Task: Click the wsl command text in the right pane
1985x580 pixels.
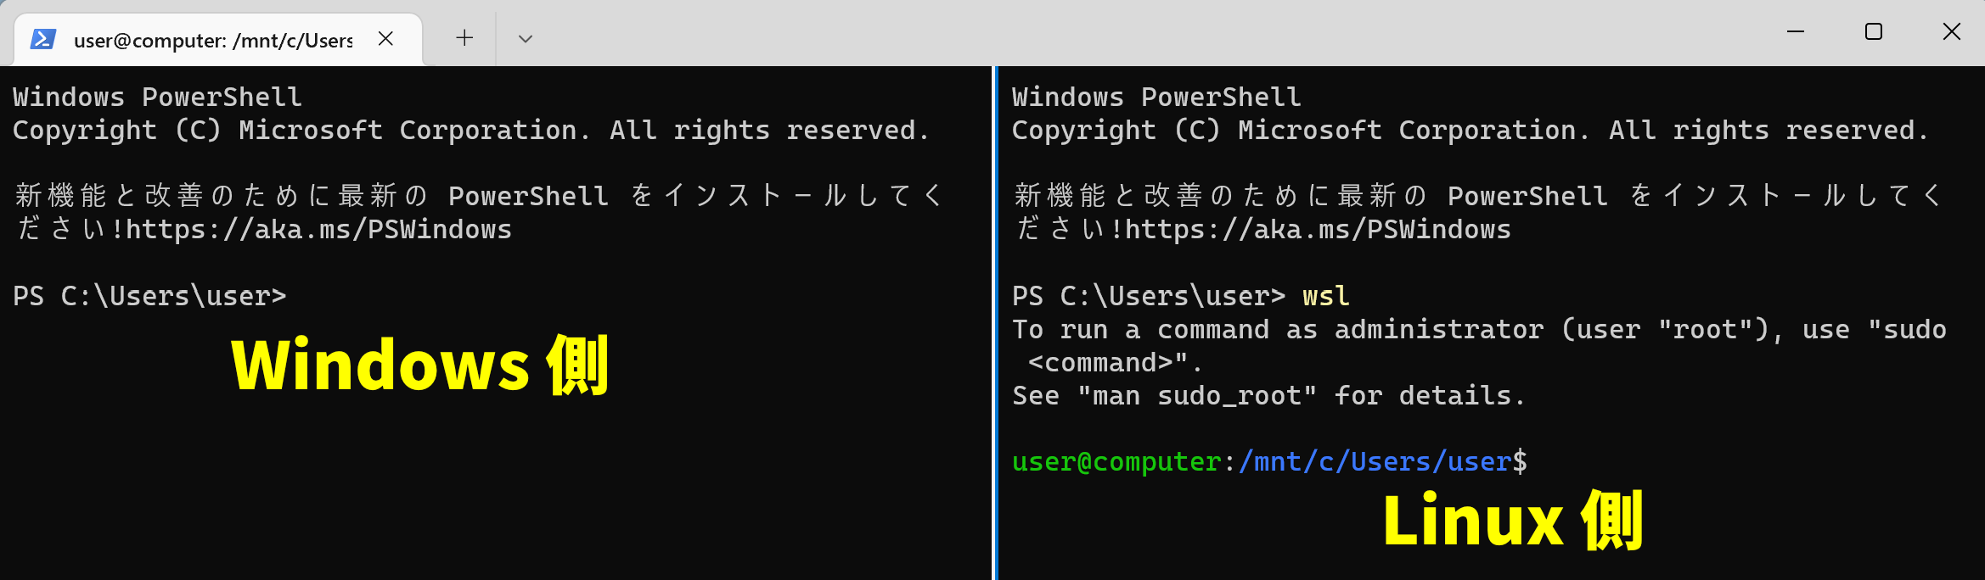Action: point(1324,296)
